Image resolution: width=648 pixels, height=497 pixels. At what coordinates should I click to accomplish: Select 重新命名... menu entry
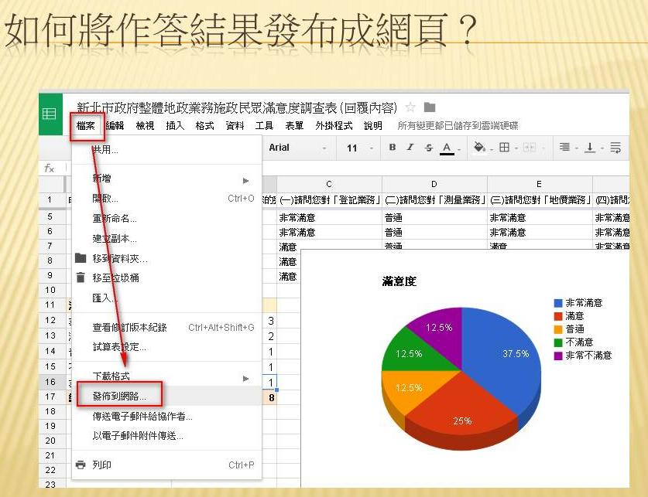tap(167, 219)
